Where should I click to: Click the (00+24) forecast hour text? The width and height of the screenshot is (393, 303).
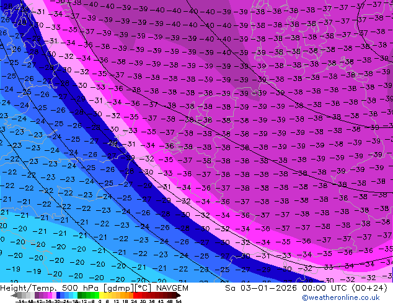[x=369, y=288]
